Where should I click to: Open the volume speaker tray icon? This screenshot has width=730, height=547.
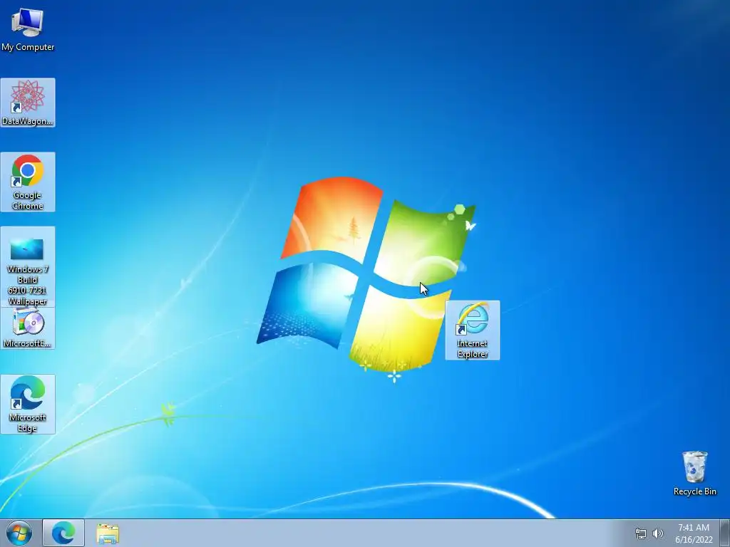pos(657,533)
